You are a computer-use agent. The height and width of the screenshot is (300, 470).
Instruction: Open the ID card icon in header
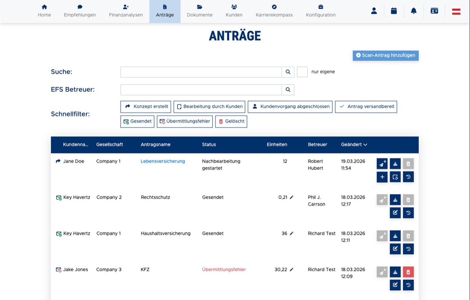click(x=434, y=11)
